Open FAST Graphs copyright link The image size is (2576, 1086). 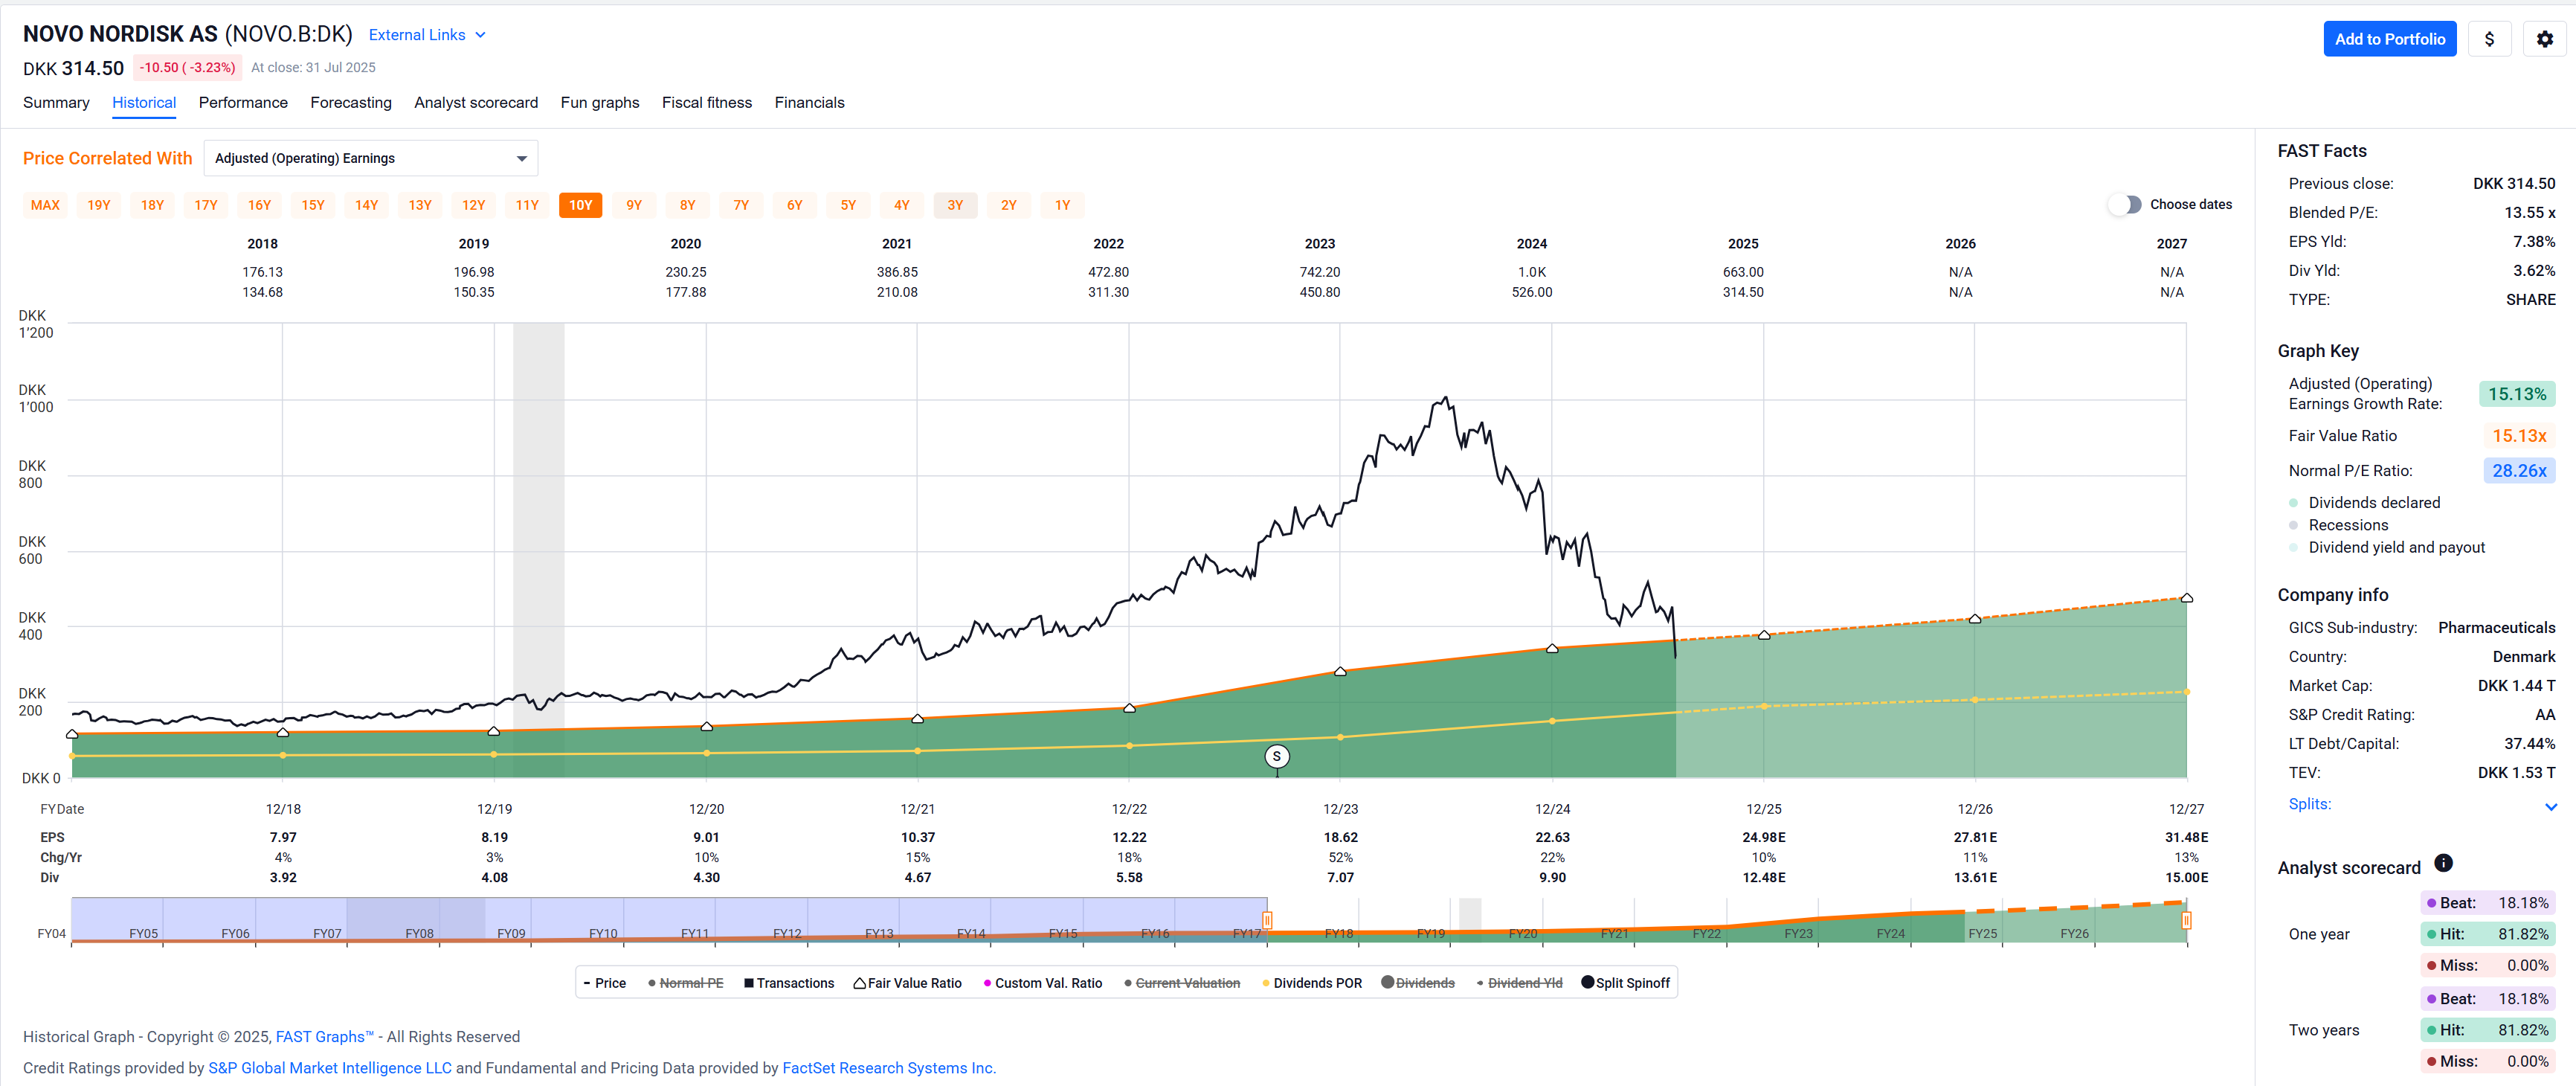click(x=324, y=1036)
